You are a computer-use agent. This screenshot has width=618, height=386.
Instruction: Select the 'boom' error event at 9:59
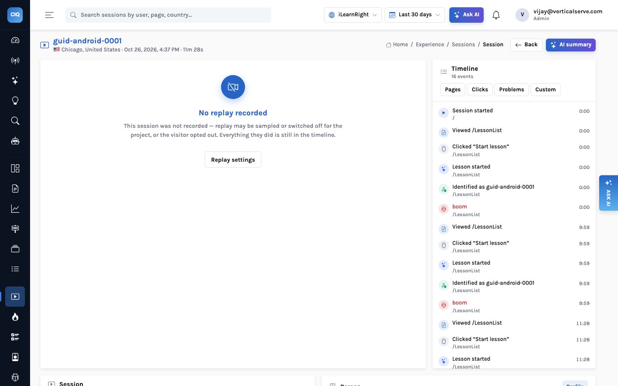point(514,306)
